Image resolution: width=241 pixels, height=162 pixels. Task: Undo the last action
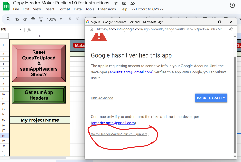[17, 19]
